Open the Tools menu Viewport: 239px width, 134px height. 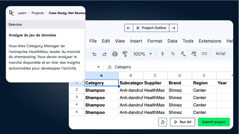point(188,41)
